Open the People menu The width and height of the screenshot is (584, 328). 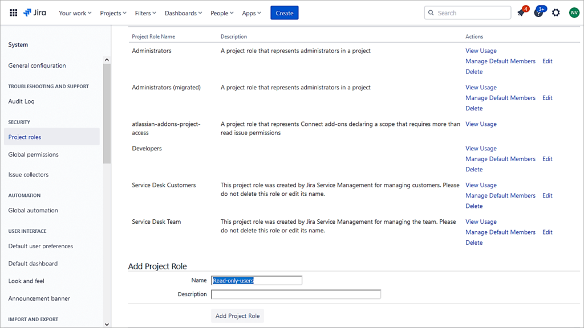(x=221, y=13)
